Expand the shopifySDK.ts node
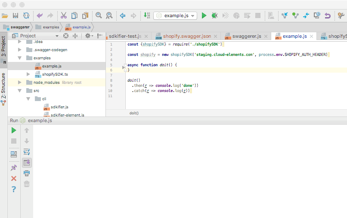This screenshot has width=347, height=218. [28, 74]
